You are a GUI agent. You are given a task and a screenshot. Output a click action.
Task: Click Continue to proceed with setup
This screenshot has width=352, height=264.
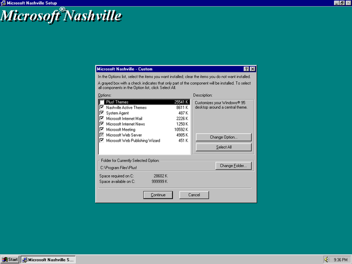pos(158,195)
